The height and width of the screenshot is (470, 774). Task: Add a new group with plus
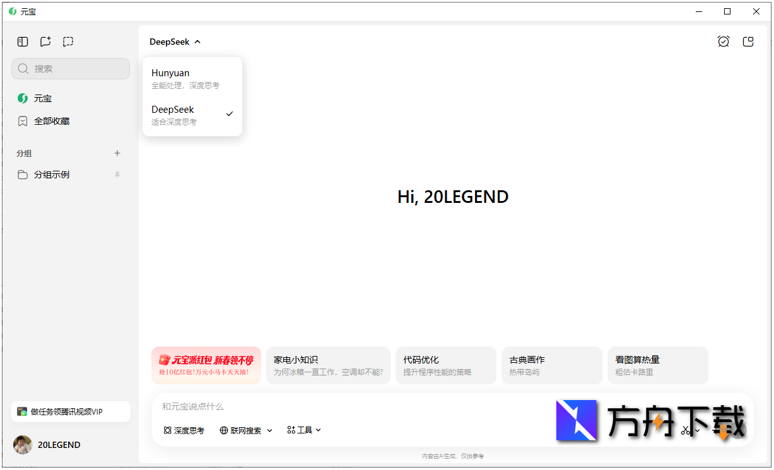click(x=117, y=153)
